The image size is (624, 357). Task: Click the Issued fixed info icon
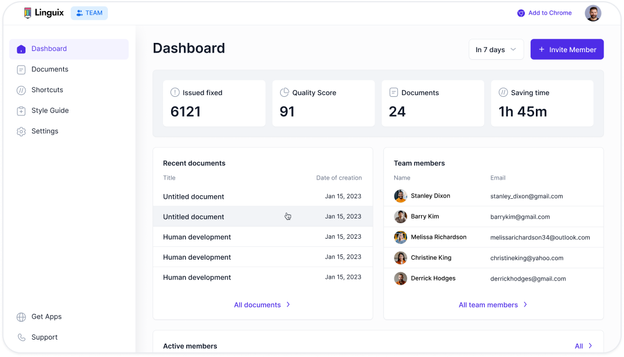175,93
